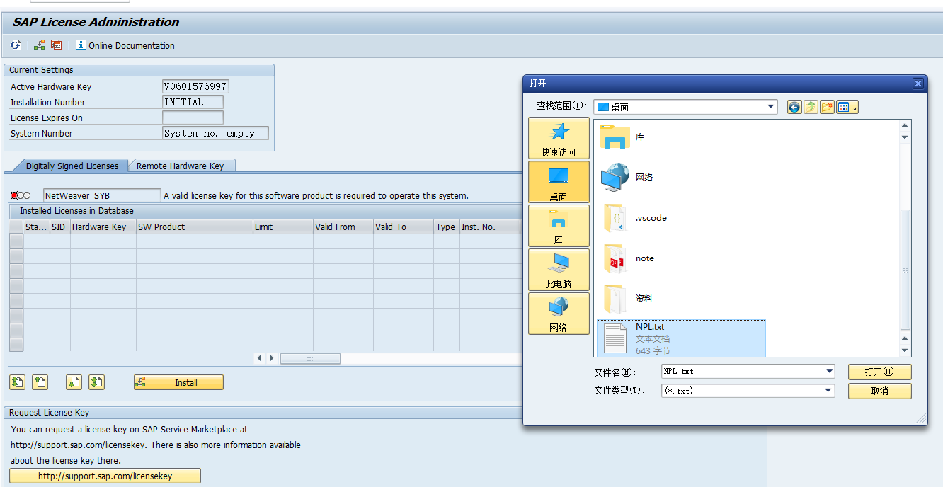Image resolution: width=943 pixels, height=487 pixels.
Task: Select 网络 in the places bar
Action: coord(559,314)
